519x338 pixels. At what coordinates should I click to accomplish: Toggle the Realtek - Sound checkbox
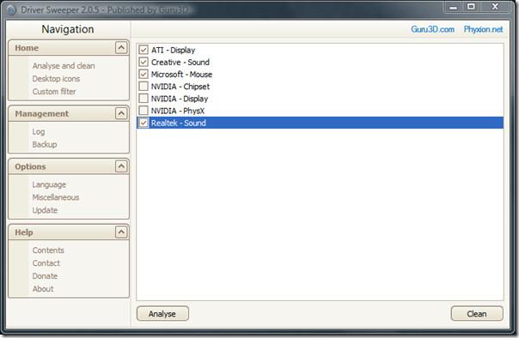pos(143,123)
